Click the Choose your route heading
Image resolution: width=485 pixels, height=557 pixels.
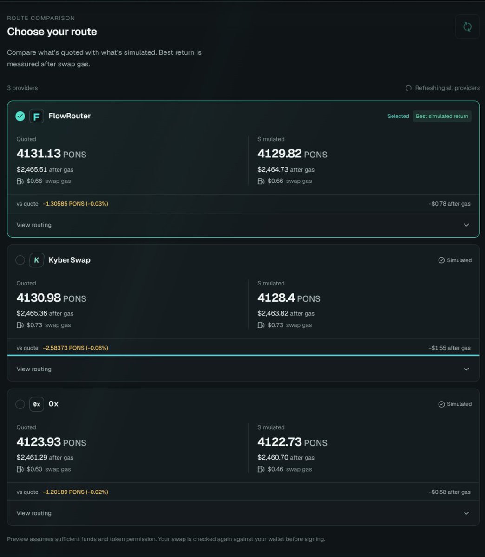click(x=52, y=32)
